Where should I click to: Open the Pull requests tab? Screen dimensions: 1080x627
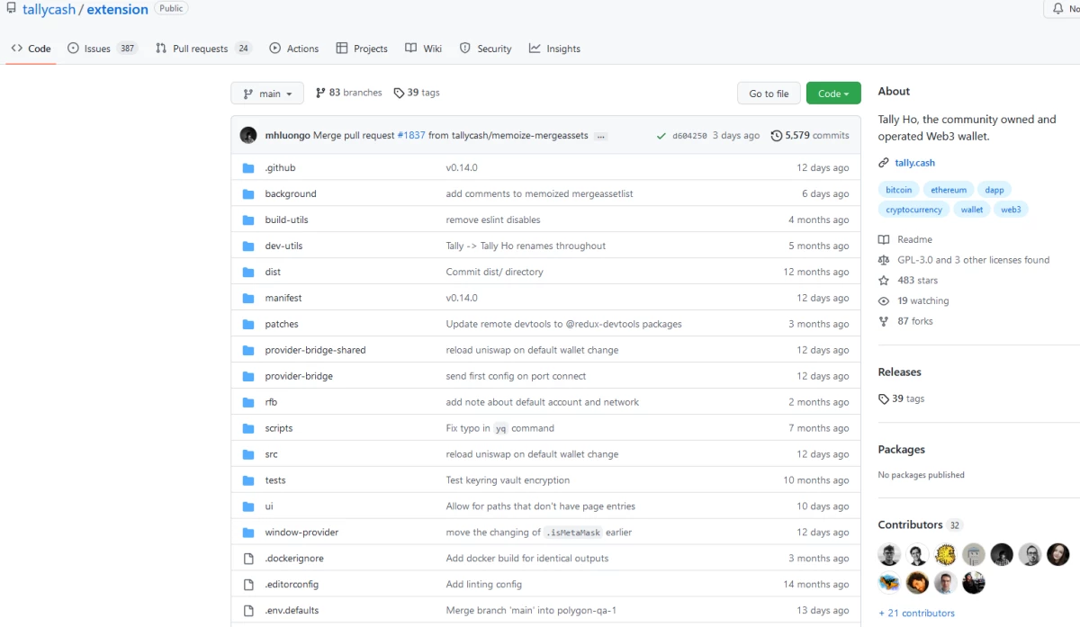pyautogui.click(x=203, y=49)
